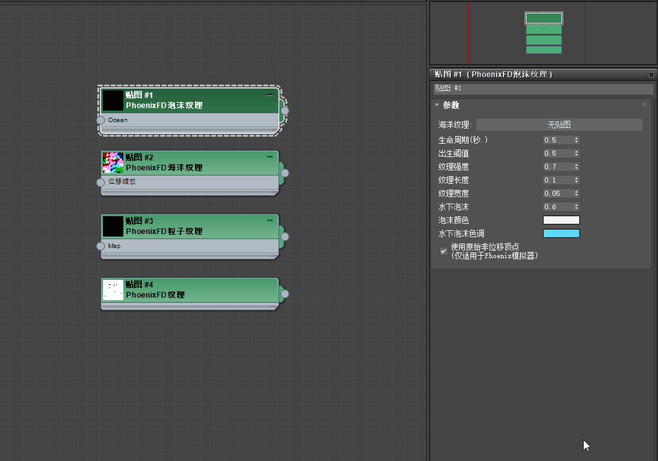The image size is (658, 461).
Task: Click output socket of 贴图 #4 node
Action: point(285,294)
